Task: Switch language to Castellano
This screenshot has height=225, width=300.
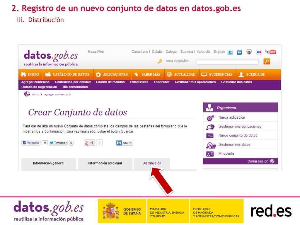Action: pyautogui.click(x=140, y=52)
